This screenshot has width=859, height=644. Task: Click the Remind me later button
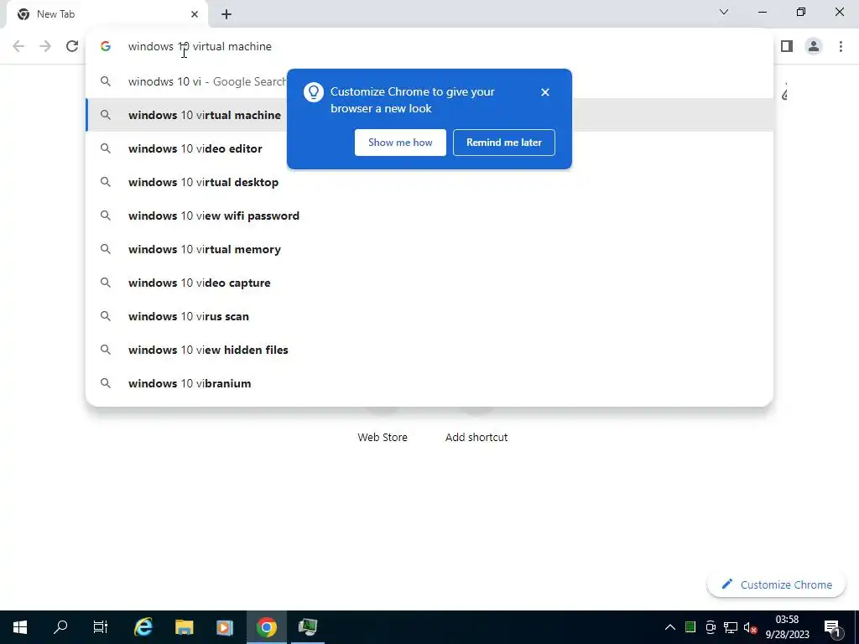pyautogui.click(x=504, y=143)
